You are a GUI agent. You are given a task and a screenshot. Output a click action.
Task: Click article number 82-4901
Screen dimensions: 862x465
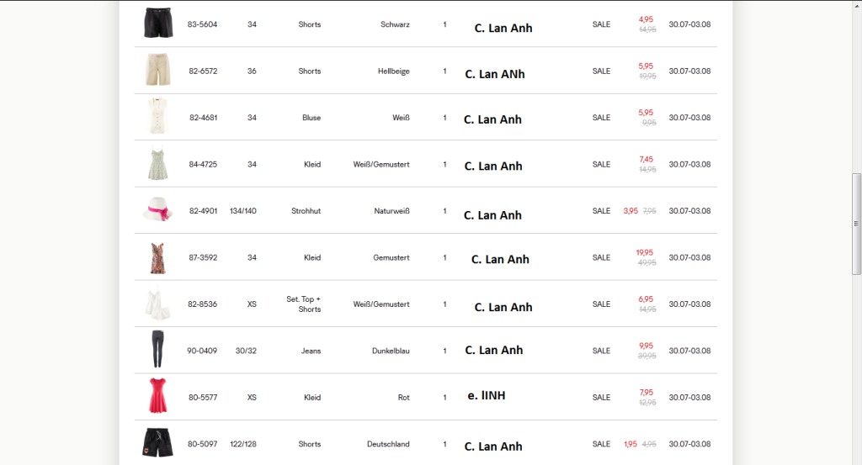pos(203,211)
